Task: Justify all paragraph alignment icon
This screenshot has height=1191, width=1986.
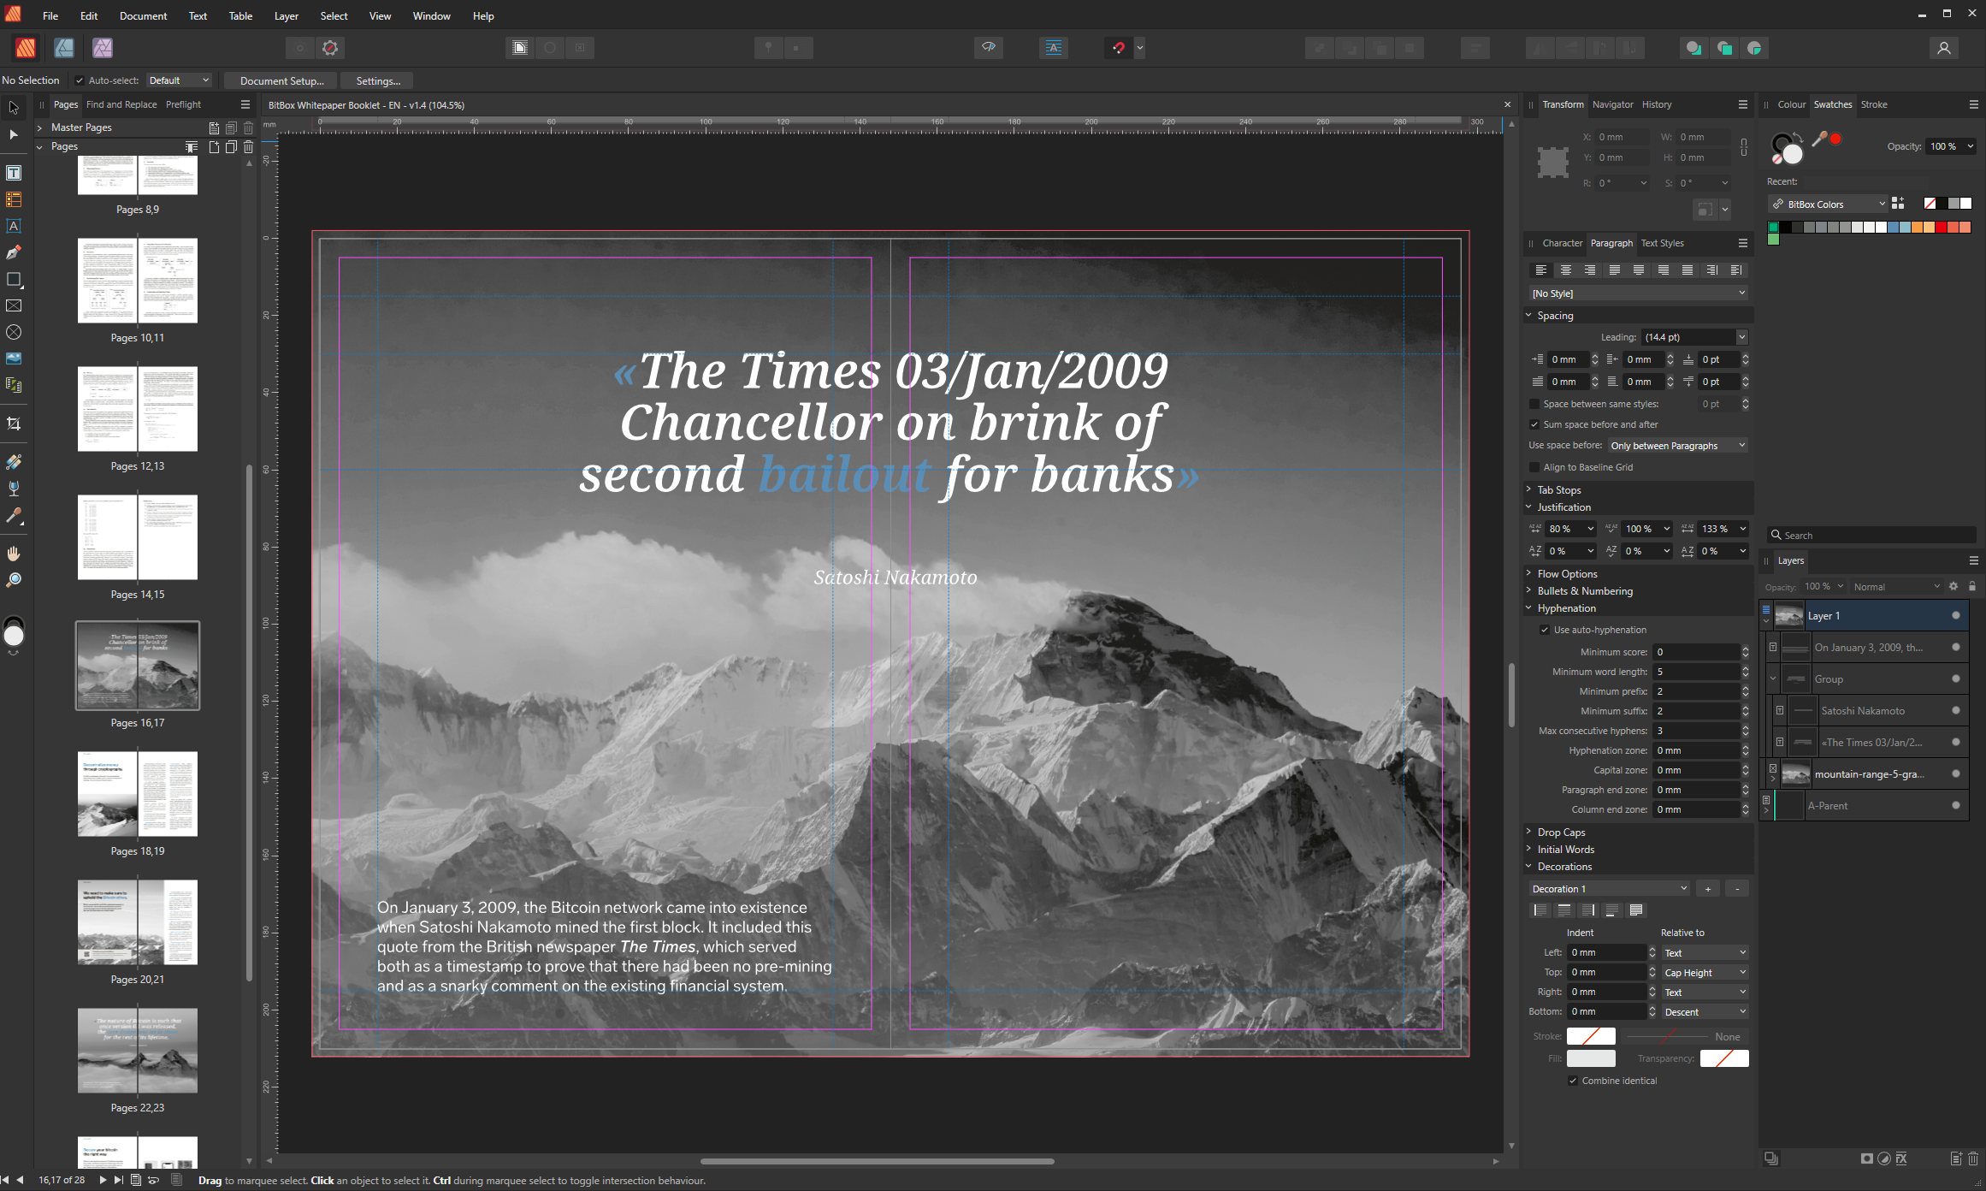Action: coord(1688,270)
